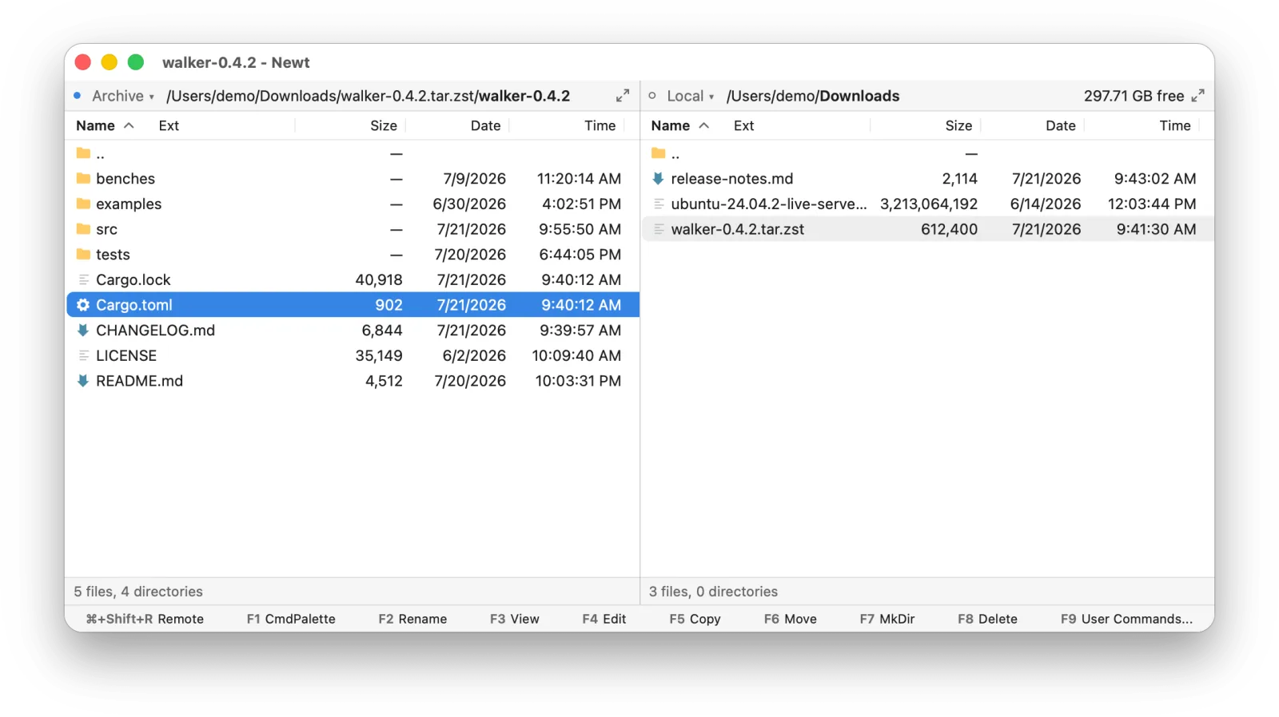Click walker-0.4.2.tar.zst segment in left path
Viewport: 1279px width, 717px height.
[408, 96]
